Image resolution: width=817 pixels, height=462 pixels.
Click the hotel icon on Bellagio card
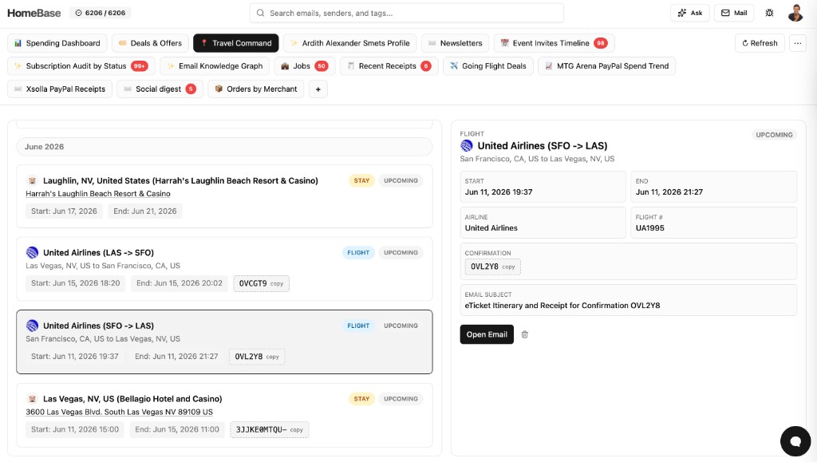pos(32,399)
